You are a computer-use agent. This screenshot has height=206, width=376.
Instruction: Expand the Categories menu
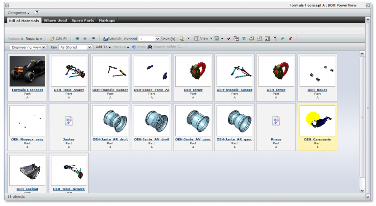click(x=19, y=13)
